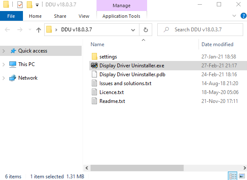
Task: Click the New folder icon in the title bar
Action: pyautogui.click(x=29, y=5)
